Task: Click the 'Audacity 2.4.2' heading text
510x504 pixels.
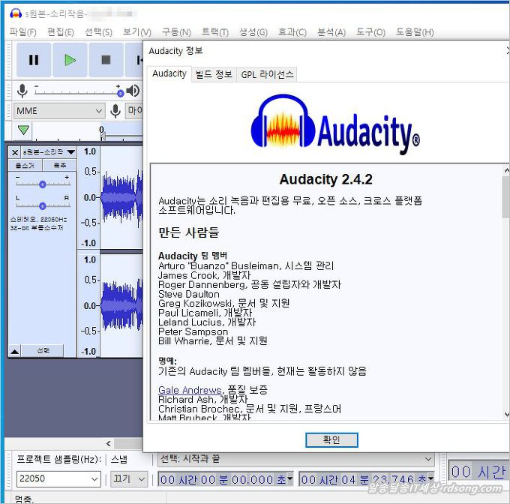Action: 326,179
